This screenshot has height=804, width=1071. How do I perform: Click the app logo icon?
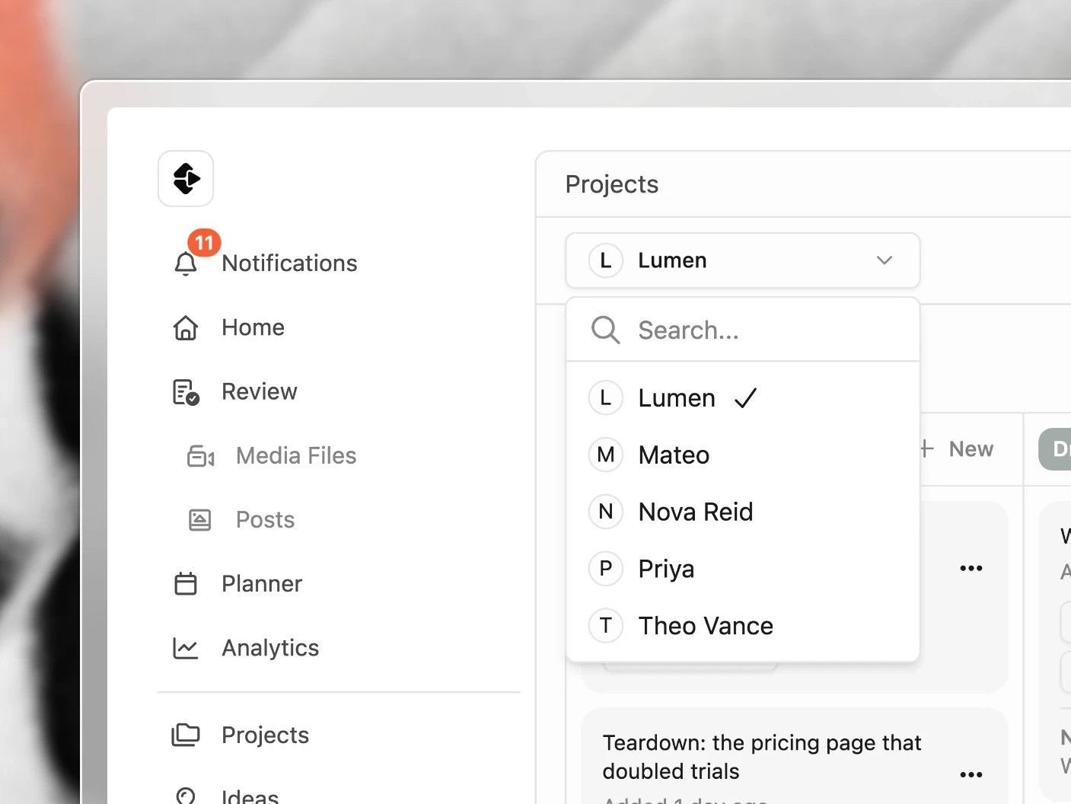coord(186,179)
